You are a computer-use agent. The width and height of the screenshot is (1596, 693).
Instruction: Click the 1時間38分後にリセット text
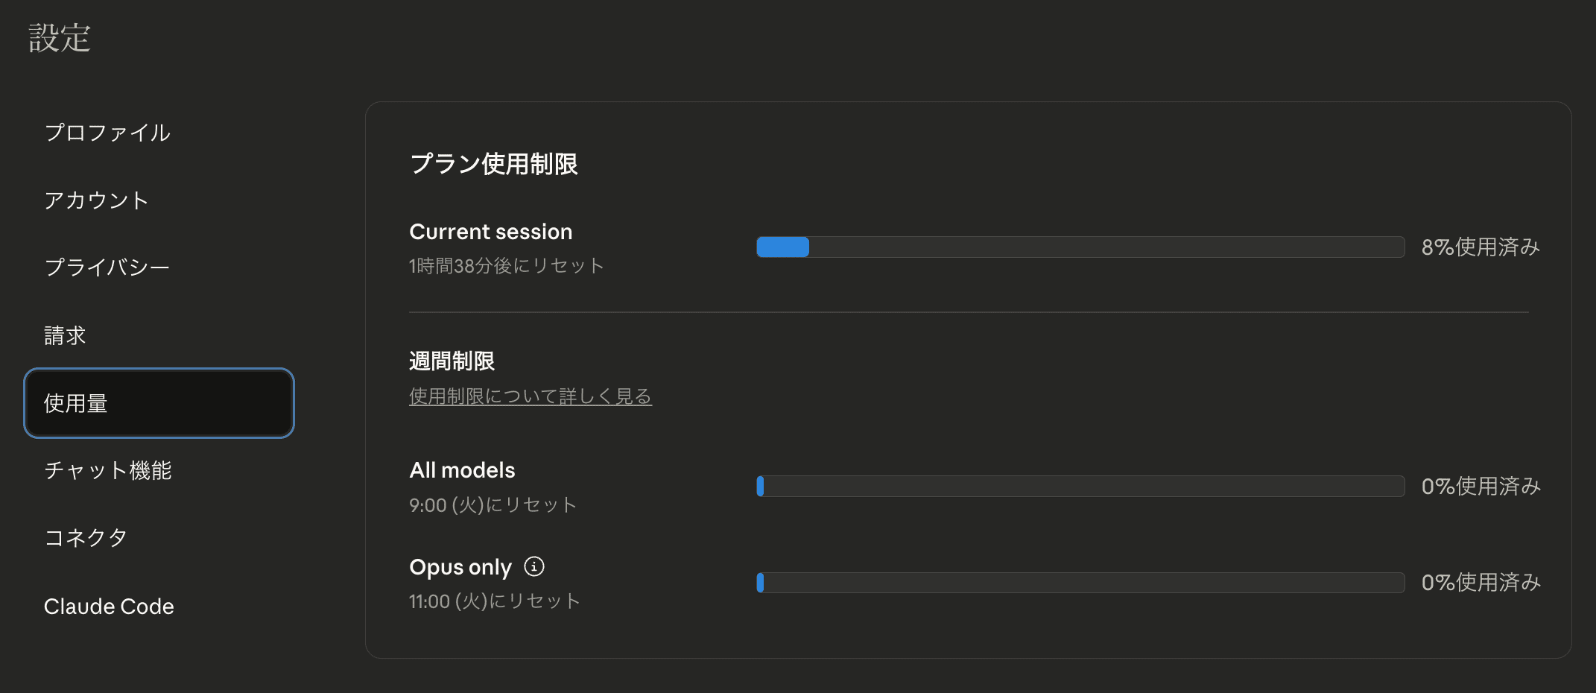point(506,266)
